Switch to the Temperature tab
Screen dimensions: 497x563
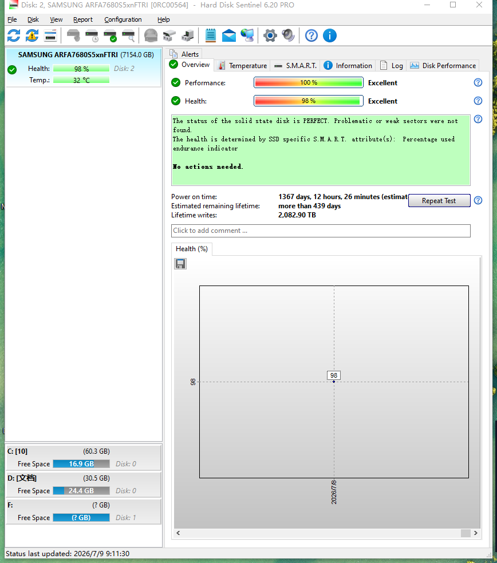click(x=243, y=66)
